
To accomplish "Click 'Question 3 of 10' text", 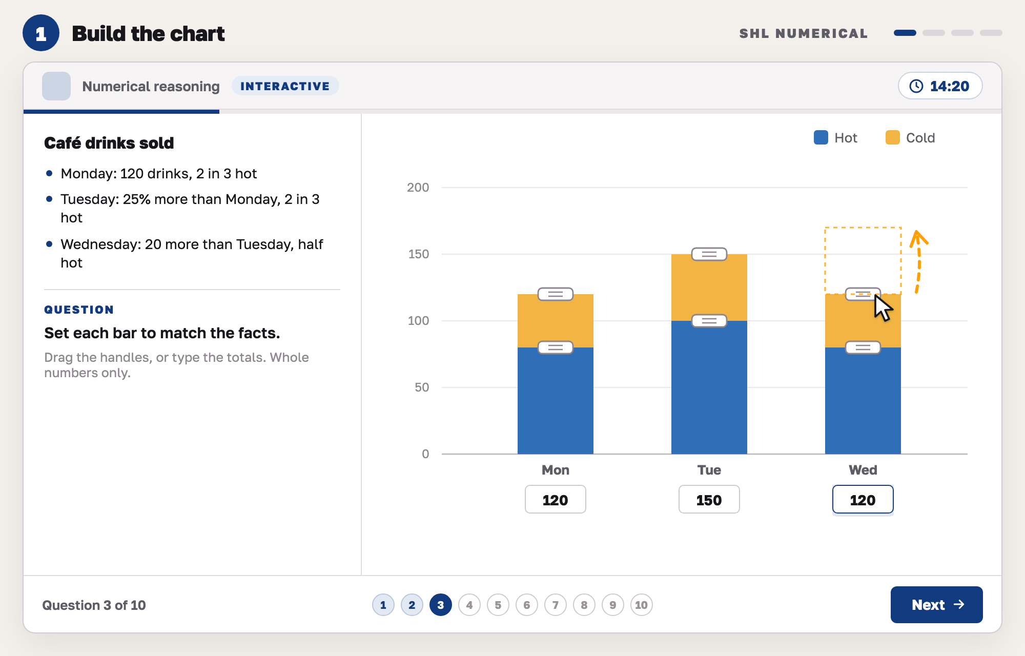I will click(x=94, y=605).
